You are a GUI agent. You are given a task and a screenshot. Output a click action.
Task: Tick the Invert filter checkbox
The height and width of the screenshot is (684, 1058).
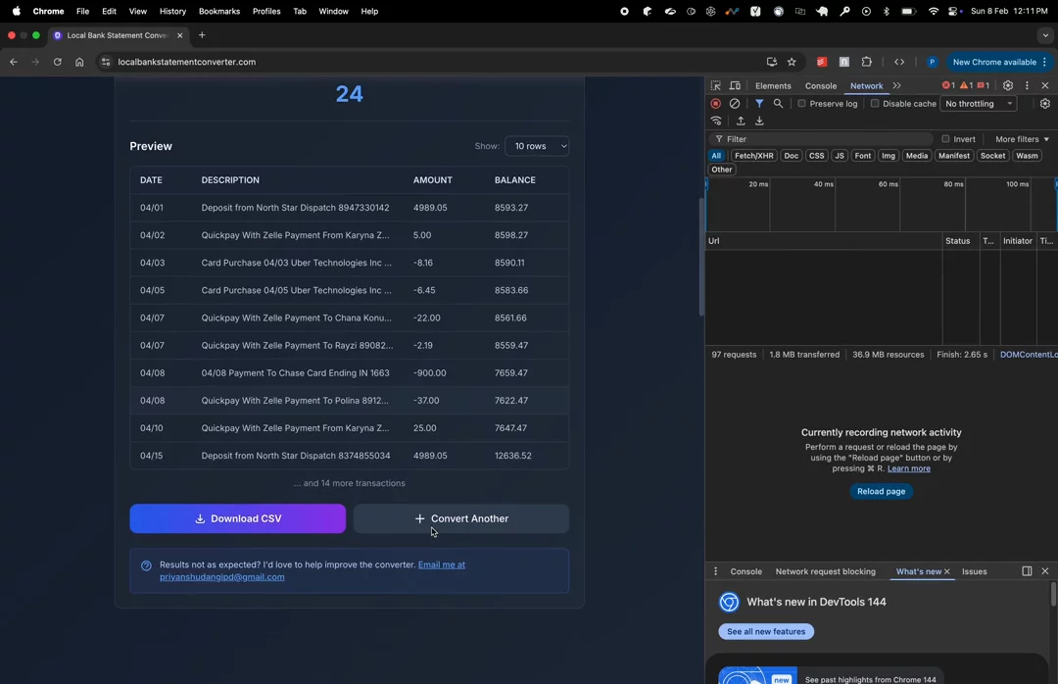point(945,139)
